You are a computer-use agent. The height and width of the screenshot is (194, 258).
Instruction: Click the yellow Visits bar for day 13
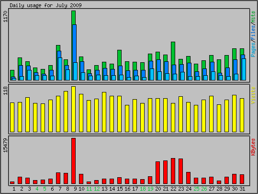pos(104,112)
